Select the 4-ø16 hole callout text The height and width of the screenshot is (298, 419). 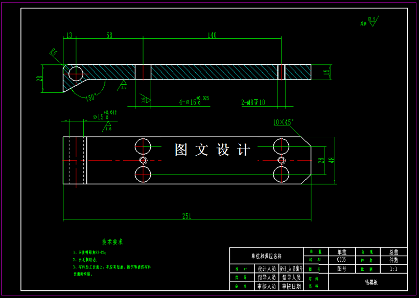click(x=194, y=101)
